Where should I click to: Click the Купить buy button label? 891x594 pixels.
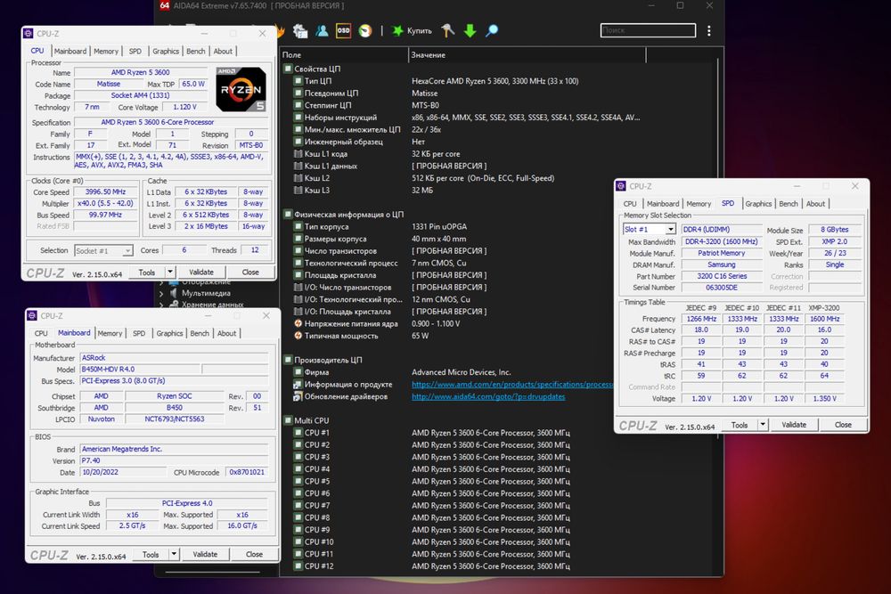tap(420, 30)
